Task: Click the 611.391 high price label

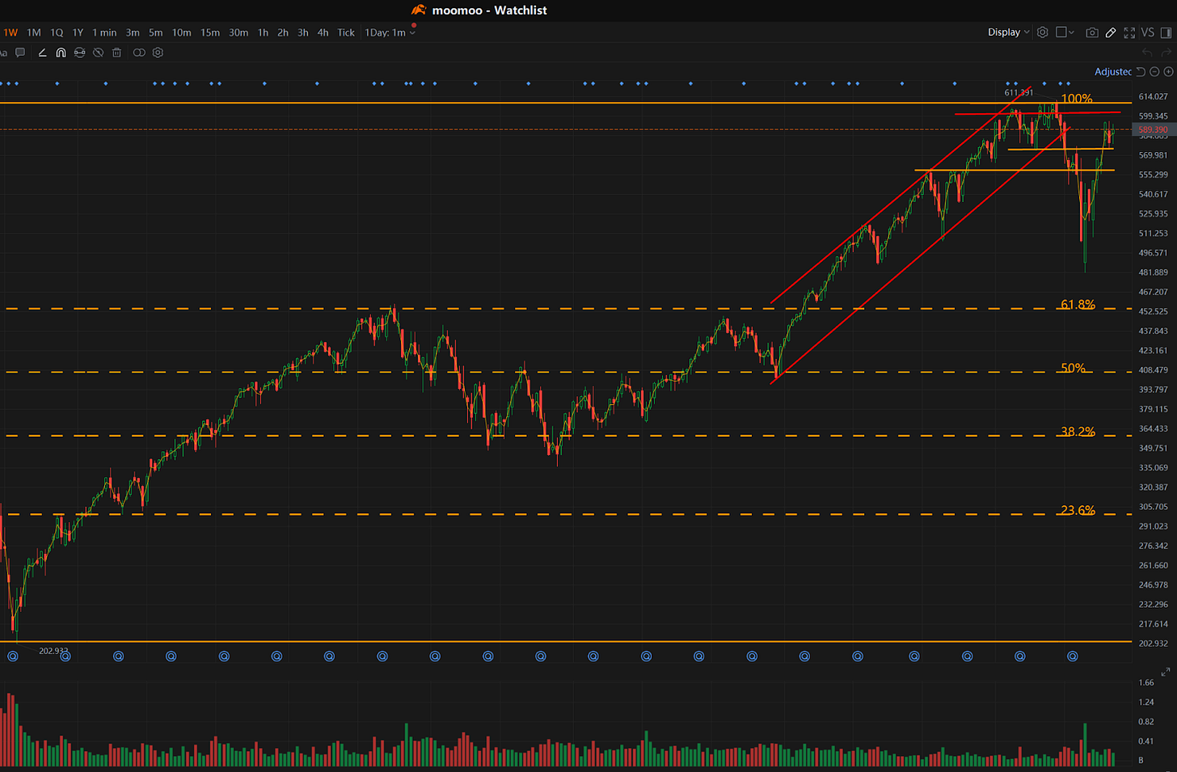Action: (1019, 92)
